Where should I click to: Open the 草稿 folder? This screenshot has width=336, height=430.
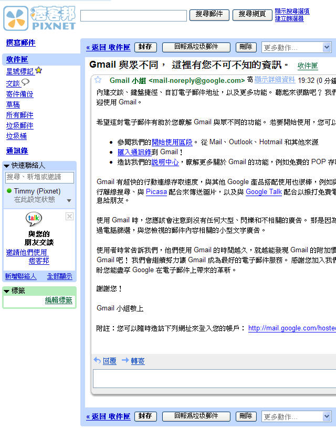[x=13, y=104]
